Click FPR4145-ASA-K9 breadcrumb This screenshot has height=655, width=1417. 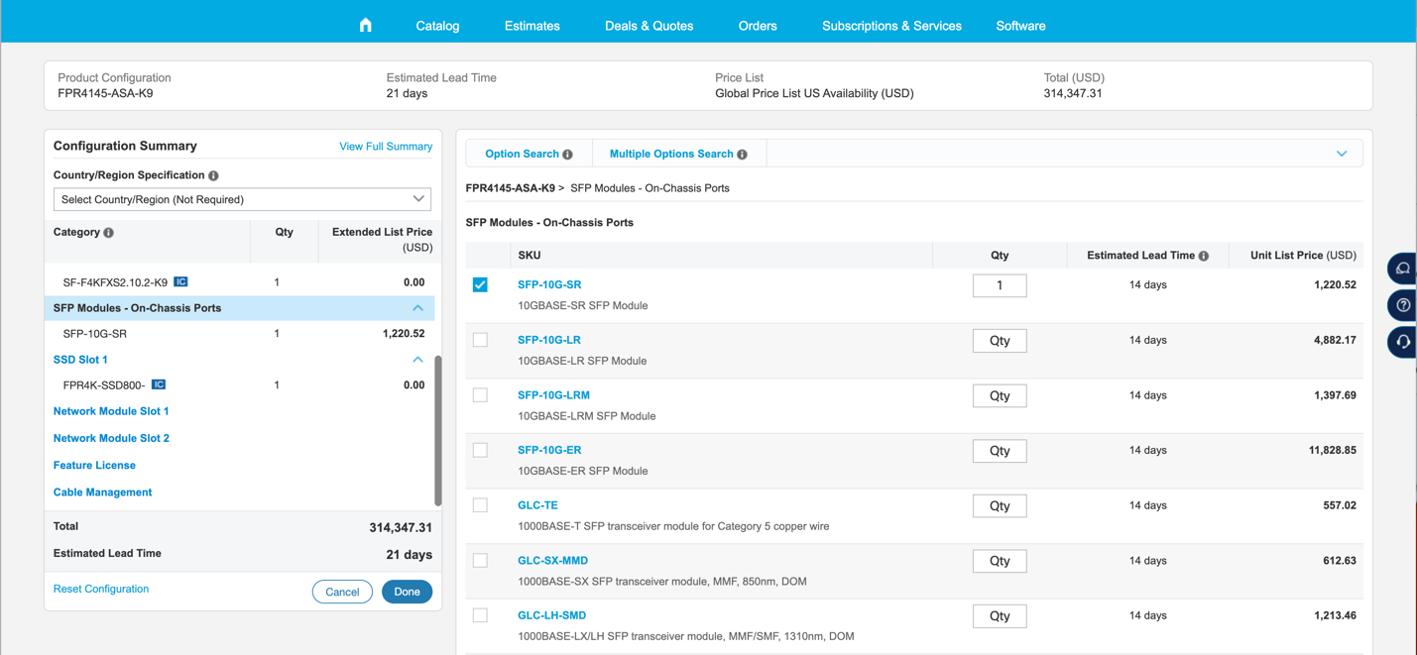coord(510,188)
